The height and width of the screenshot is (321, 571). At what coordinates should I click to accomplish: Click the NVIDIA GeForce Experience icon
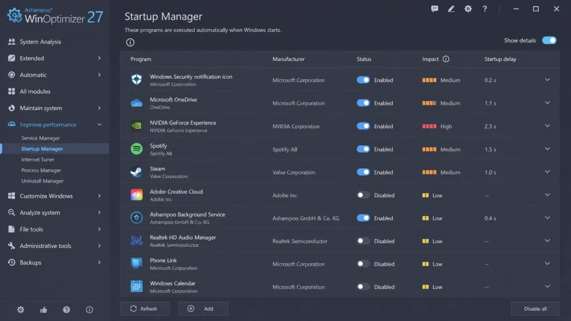click(x=136, y=126)
